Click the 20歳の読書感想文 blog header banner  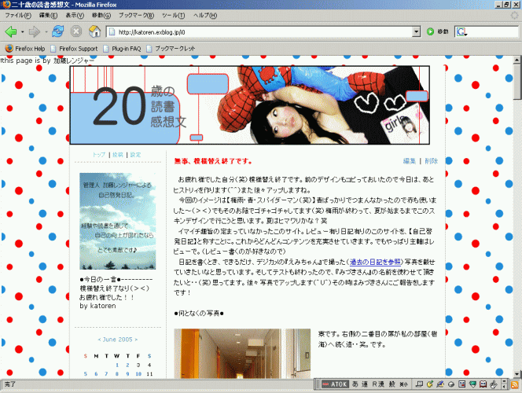tap(250, 105)
